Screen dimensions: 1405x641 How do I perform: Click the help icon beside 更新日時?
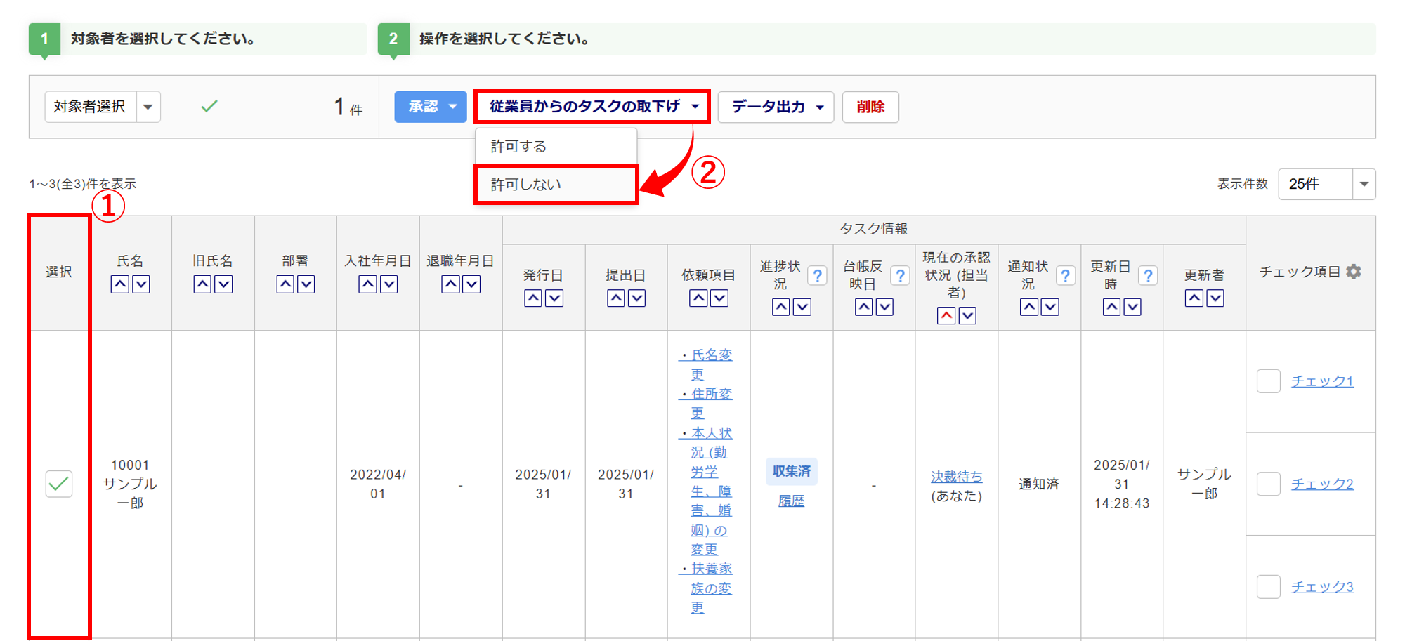point(1148,275)
